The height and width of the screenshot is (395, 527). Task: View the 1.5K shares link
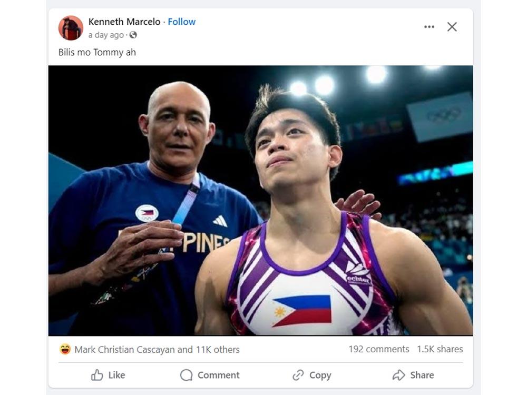point(441,349)
